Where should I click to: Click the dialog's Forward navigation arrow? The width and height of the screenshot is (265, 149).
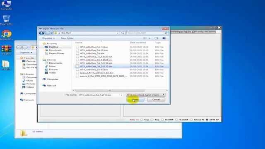[48, 33]
